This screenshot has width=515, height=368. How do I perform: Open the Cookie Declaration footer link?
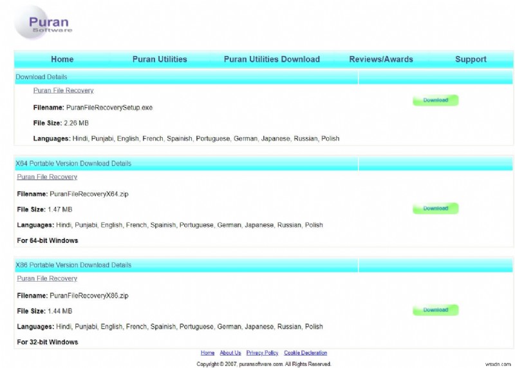click(x=305, y=353)
